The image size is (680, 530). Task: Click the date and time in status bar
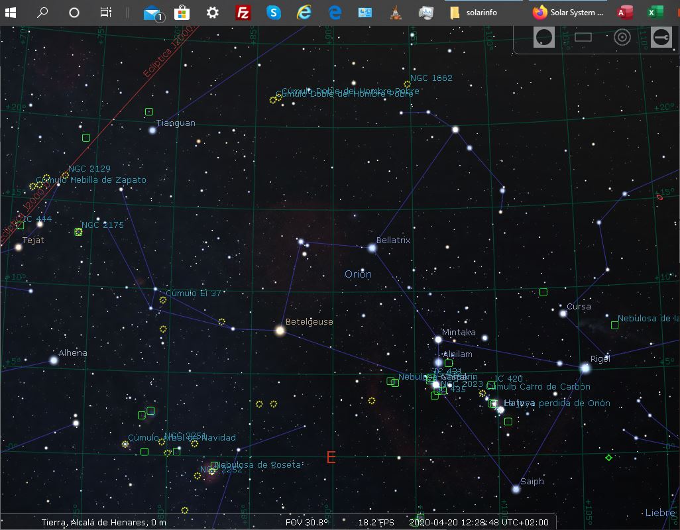(479, 522)
